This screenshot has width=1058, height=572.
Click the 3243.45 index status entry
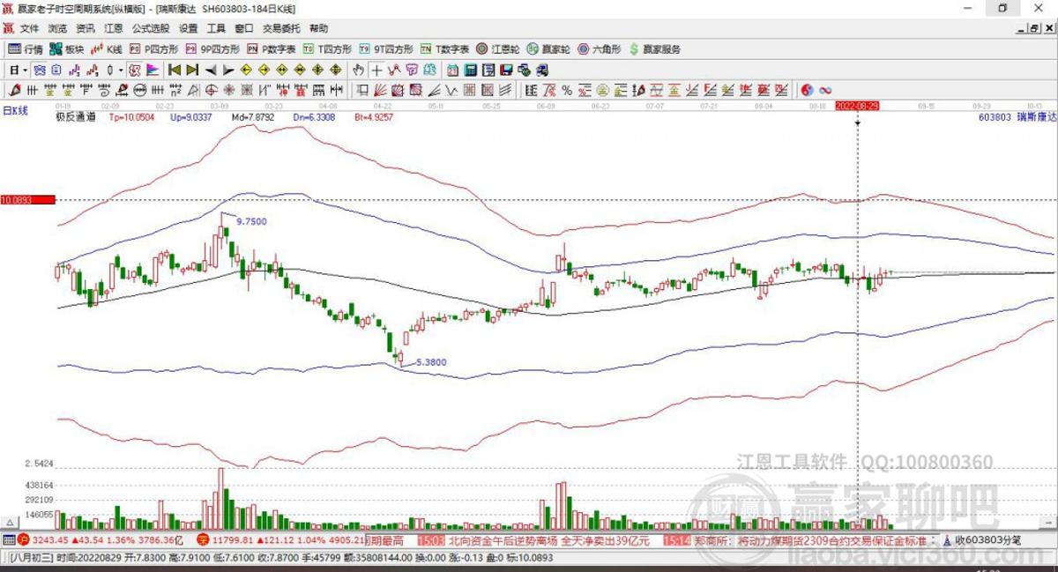(x=101, y=539)
